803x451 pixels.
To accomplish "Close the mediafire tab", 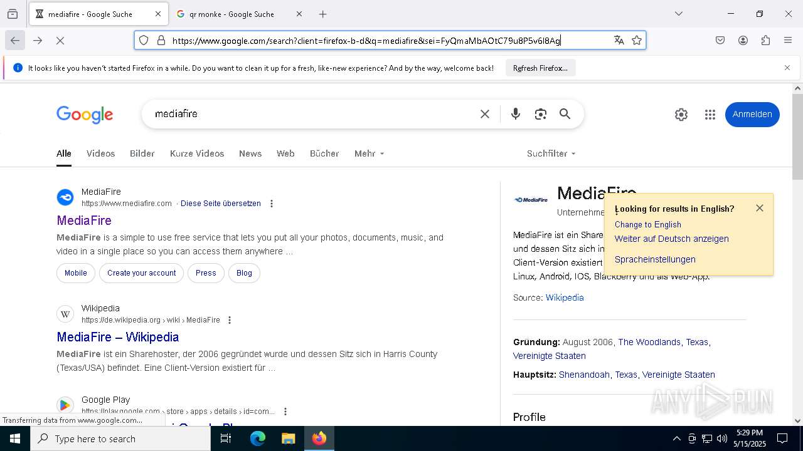I will (158, 14).
